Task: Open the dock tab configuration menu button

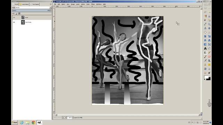Action: [x=51, y=4]
